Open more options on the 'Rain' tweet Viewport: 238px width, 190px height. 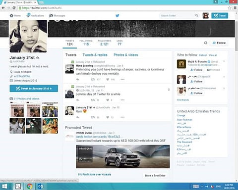click(x=122, y=117)
